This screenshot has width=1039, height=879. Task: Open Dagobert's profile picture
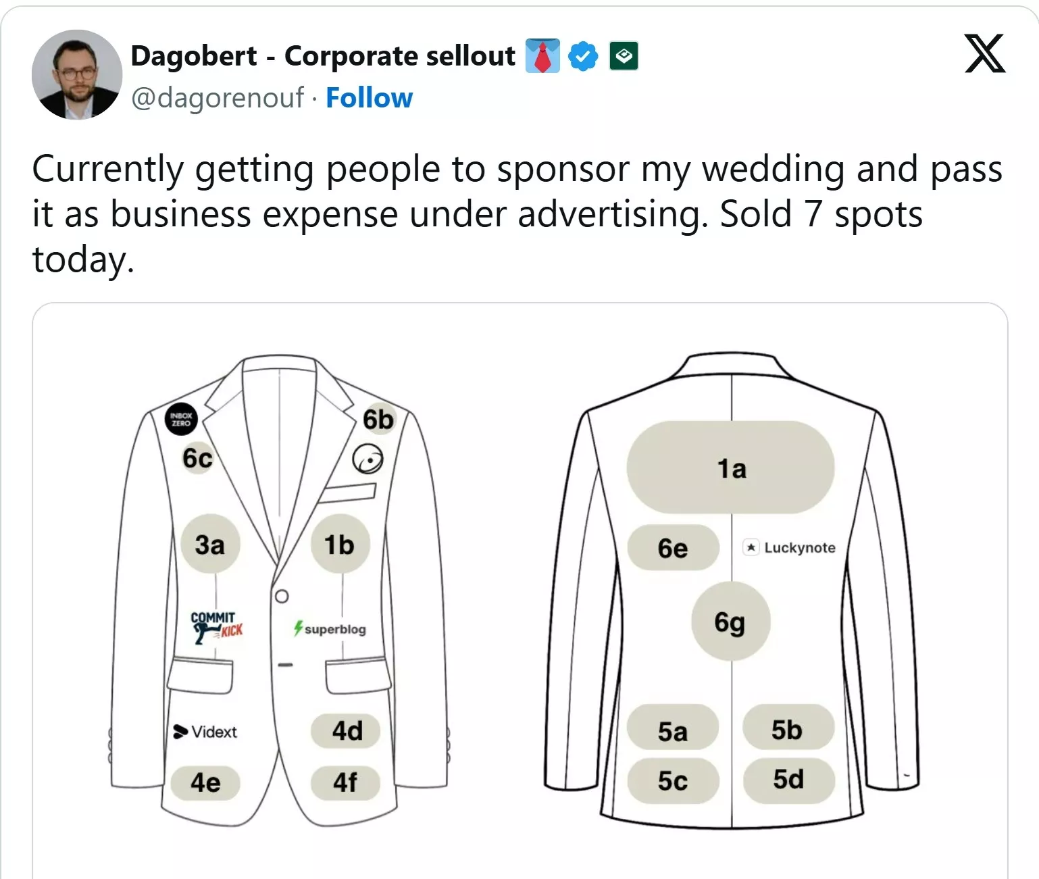click(77, 75)
